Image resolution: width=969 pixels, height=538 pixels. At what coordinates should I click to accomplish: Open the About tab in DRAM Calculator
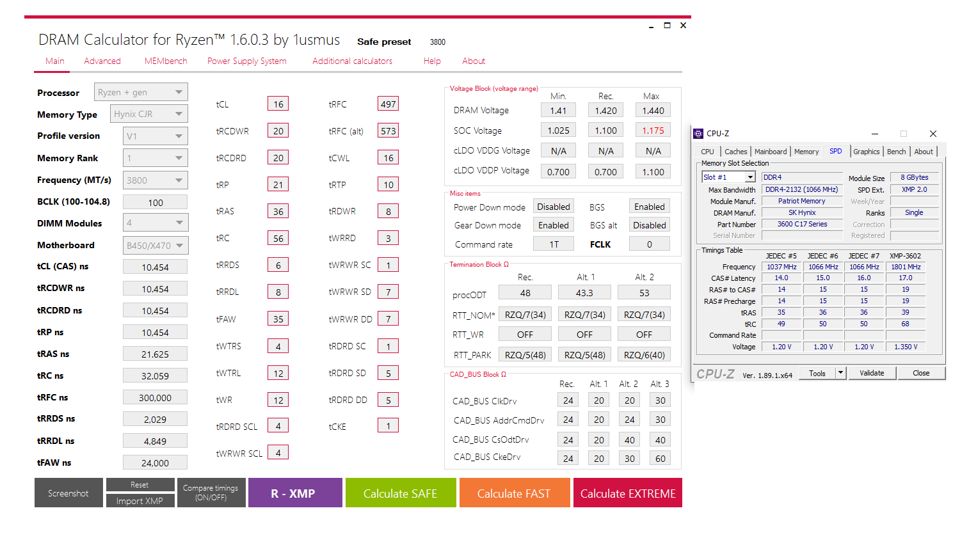(x=474, y=61)
